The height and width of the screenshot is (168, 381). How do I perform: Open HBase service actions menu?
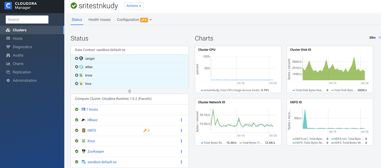(x=181, y=120)
